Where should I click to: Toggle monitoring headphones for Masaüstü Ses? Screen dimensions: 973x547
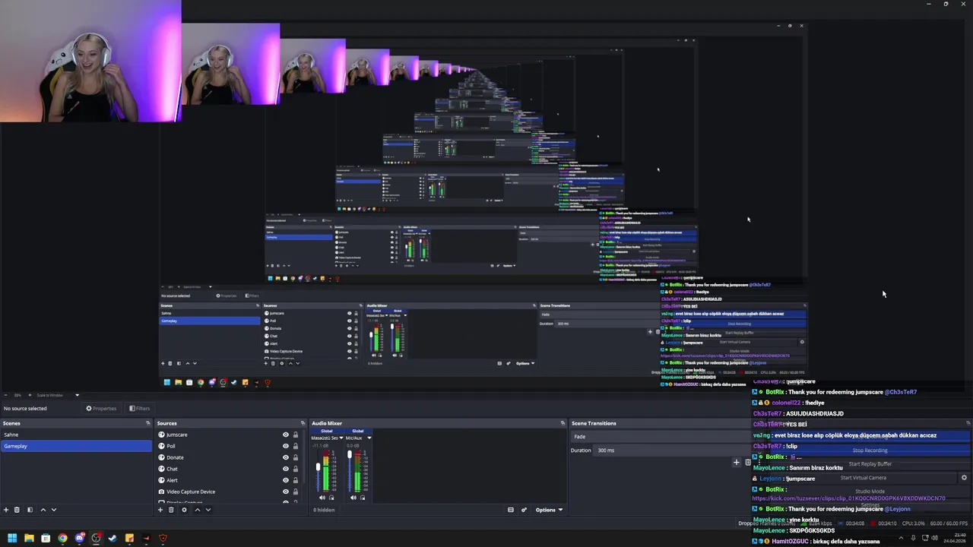click(x=331, y=498)
